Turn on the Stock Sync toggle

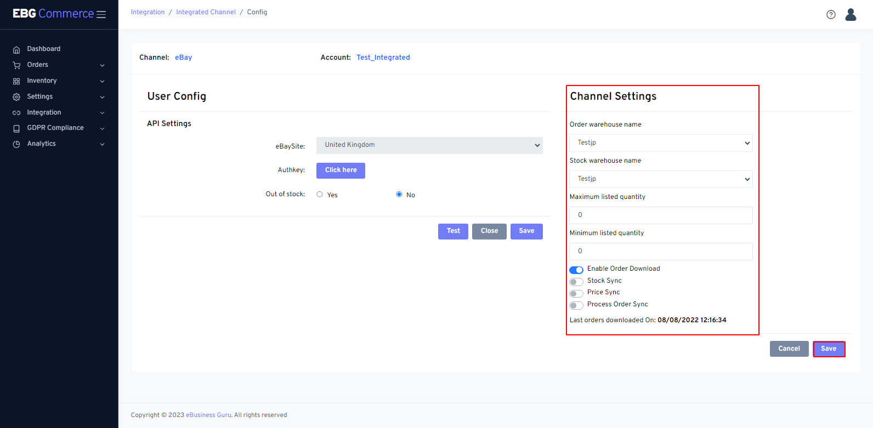coord(576,282)
